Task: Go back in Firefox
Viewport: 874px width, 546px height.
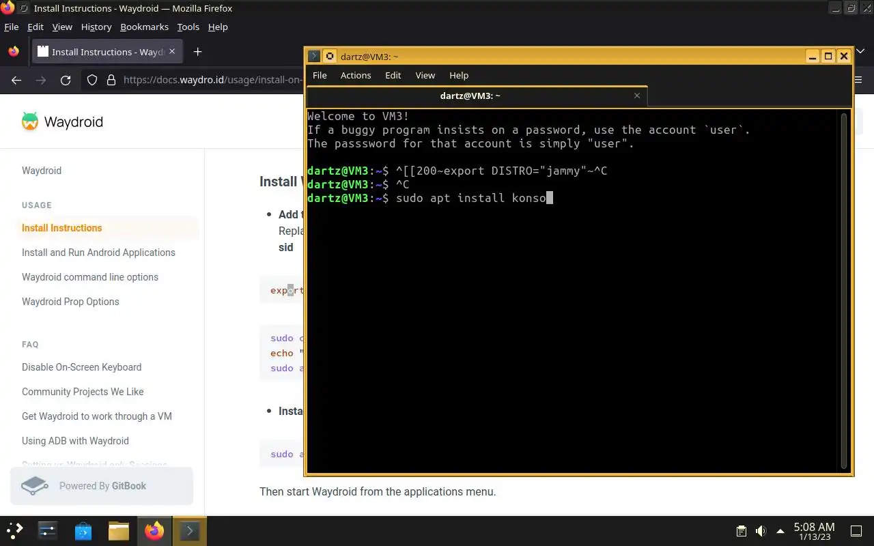Action: point(16,80)
